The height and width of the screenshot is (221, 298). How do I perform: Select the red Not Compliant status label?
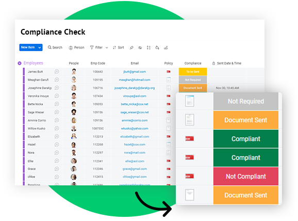[x=246, y=176]
